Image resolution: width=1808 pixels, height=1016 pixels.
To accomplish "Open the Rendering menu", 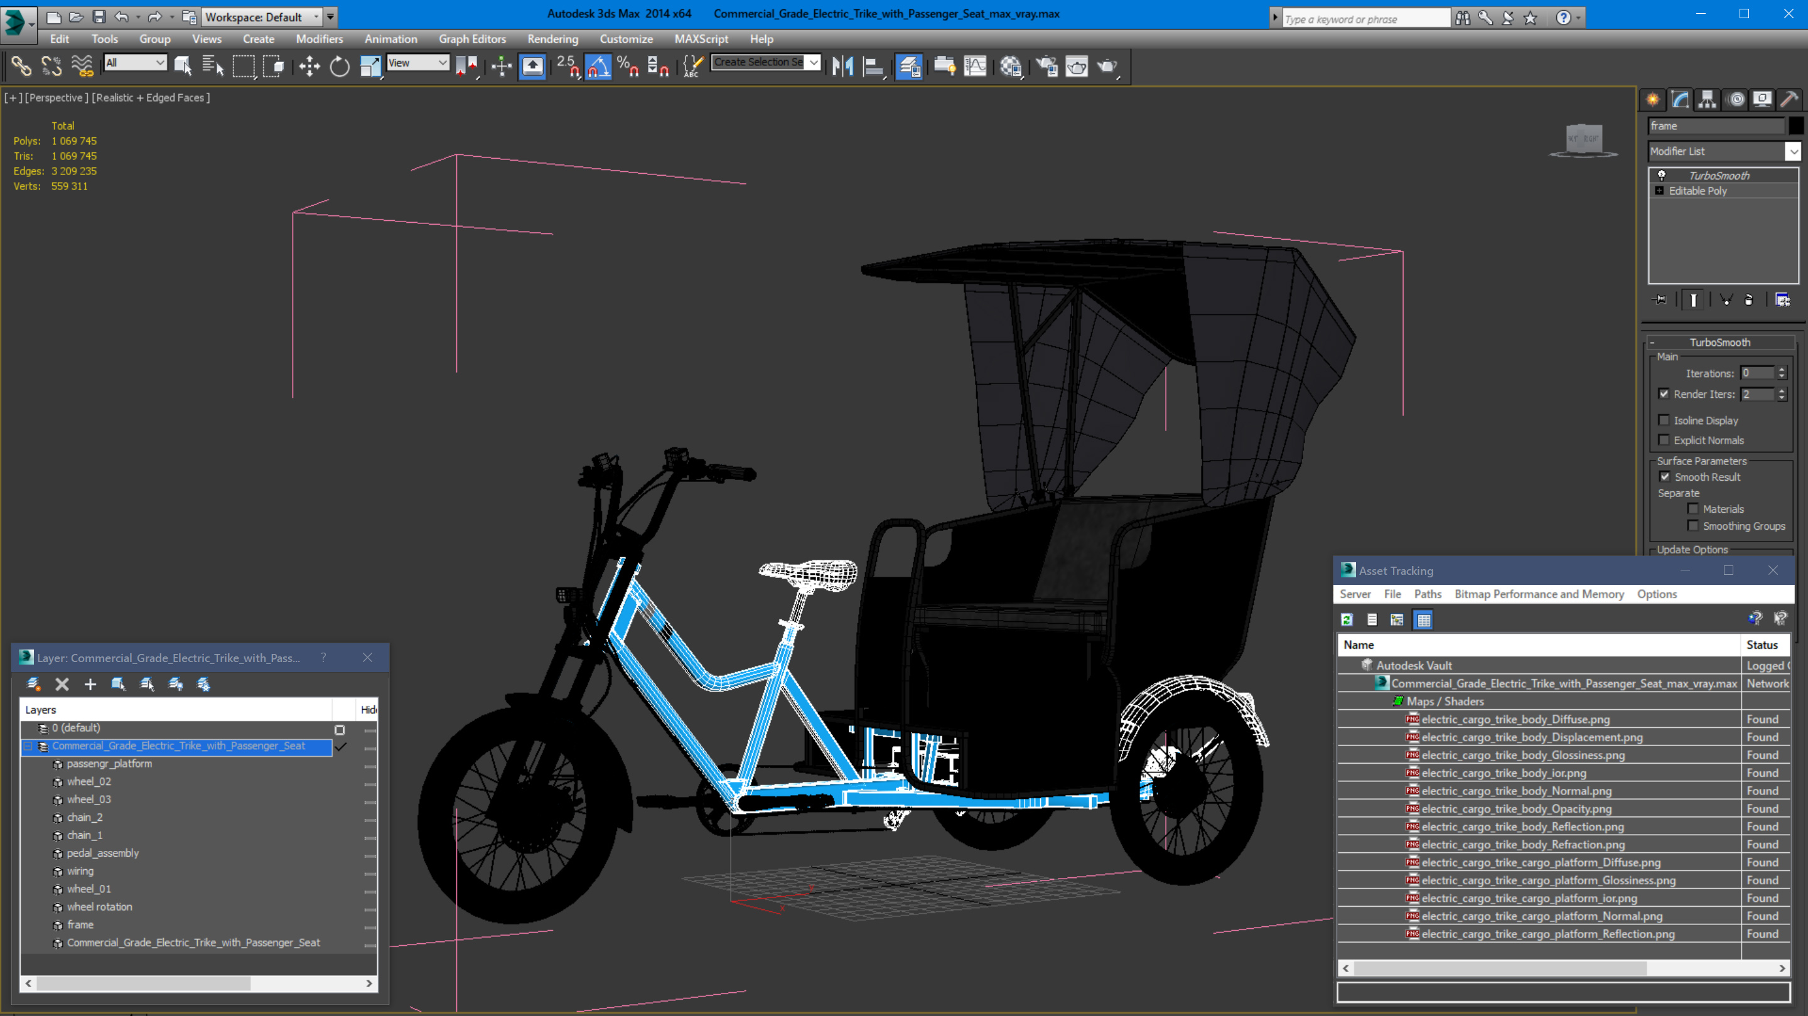I will [552, 40].
